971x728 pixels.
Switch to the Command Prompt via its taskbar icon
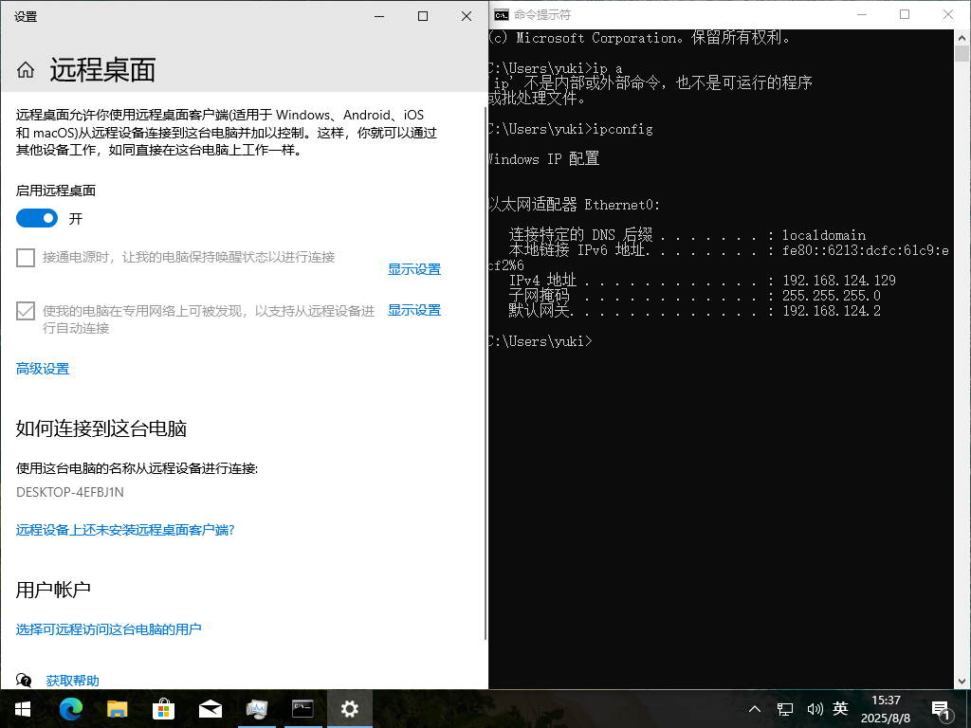(x=302, y=708)
